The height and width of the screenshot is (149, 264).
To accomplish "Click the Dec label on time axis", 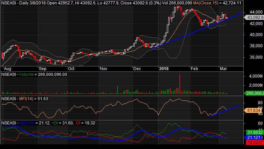I will pyautogui.click(x=137, y=68).
